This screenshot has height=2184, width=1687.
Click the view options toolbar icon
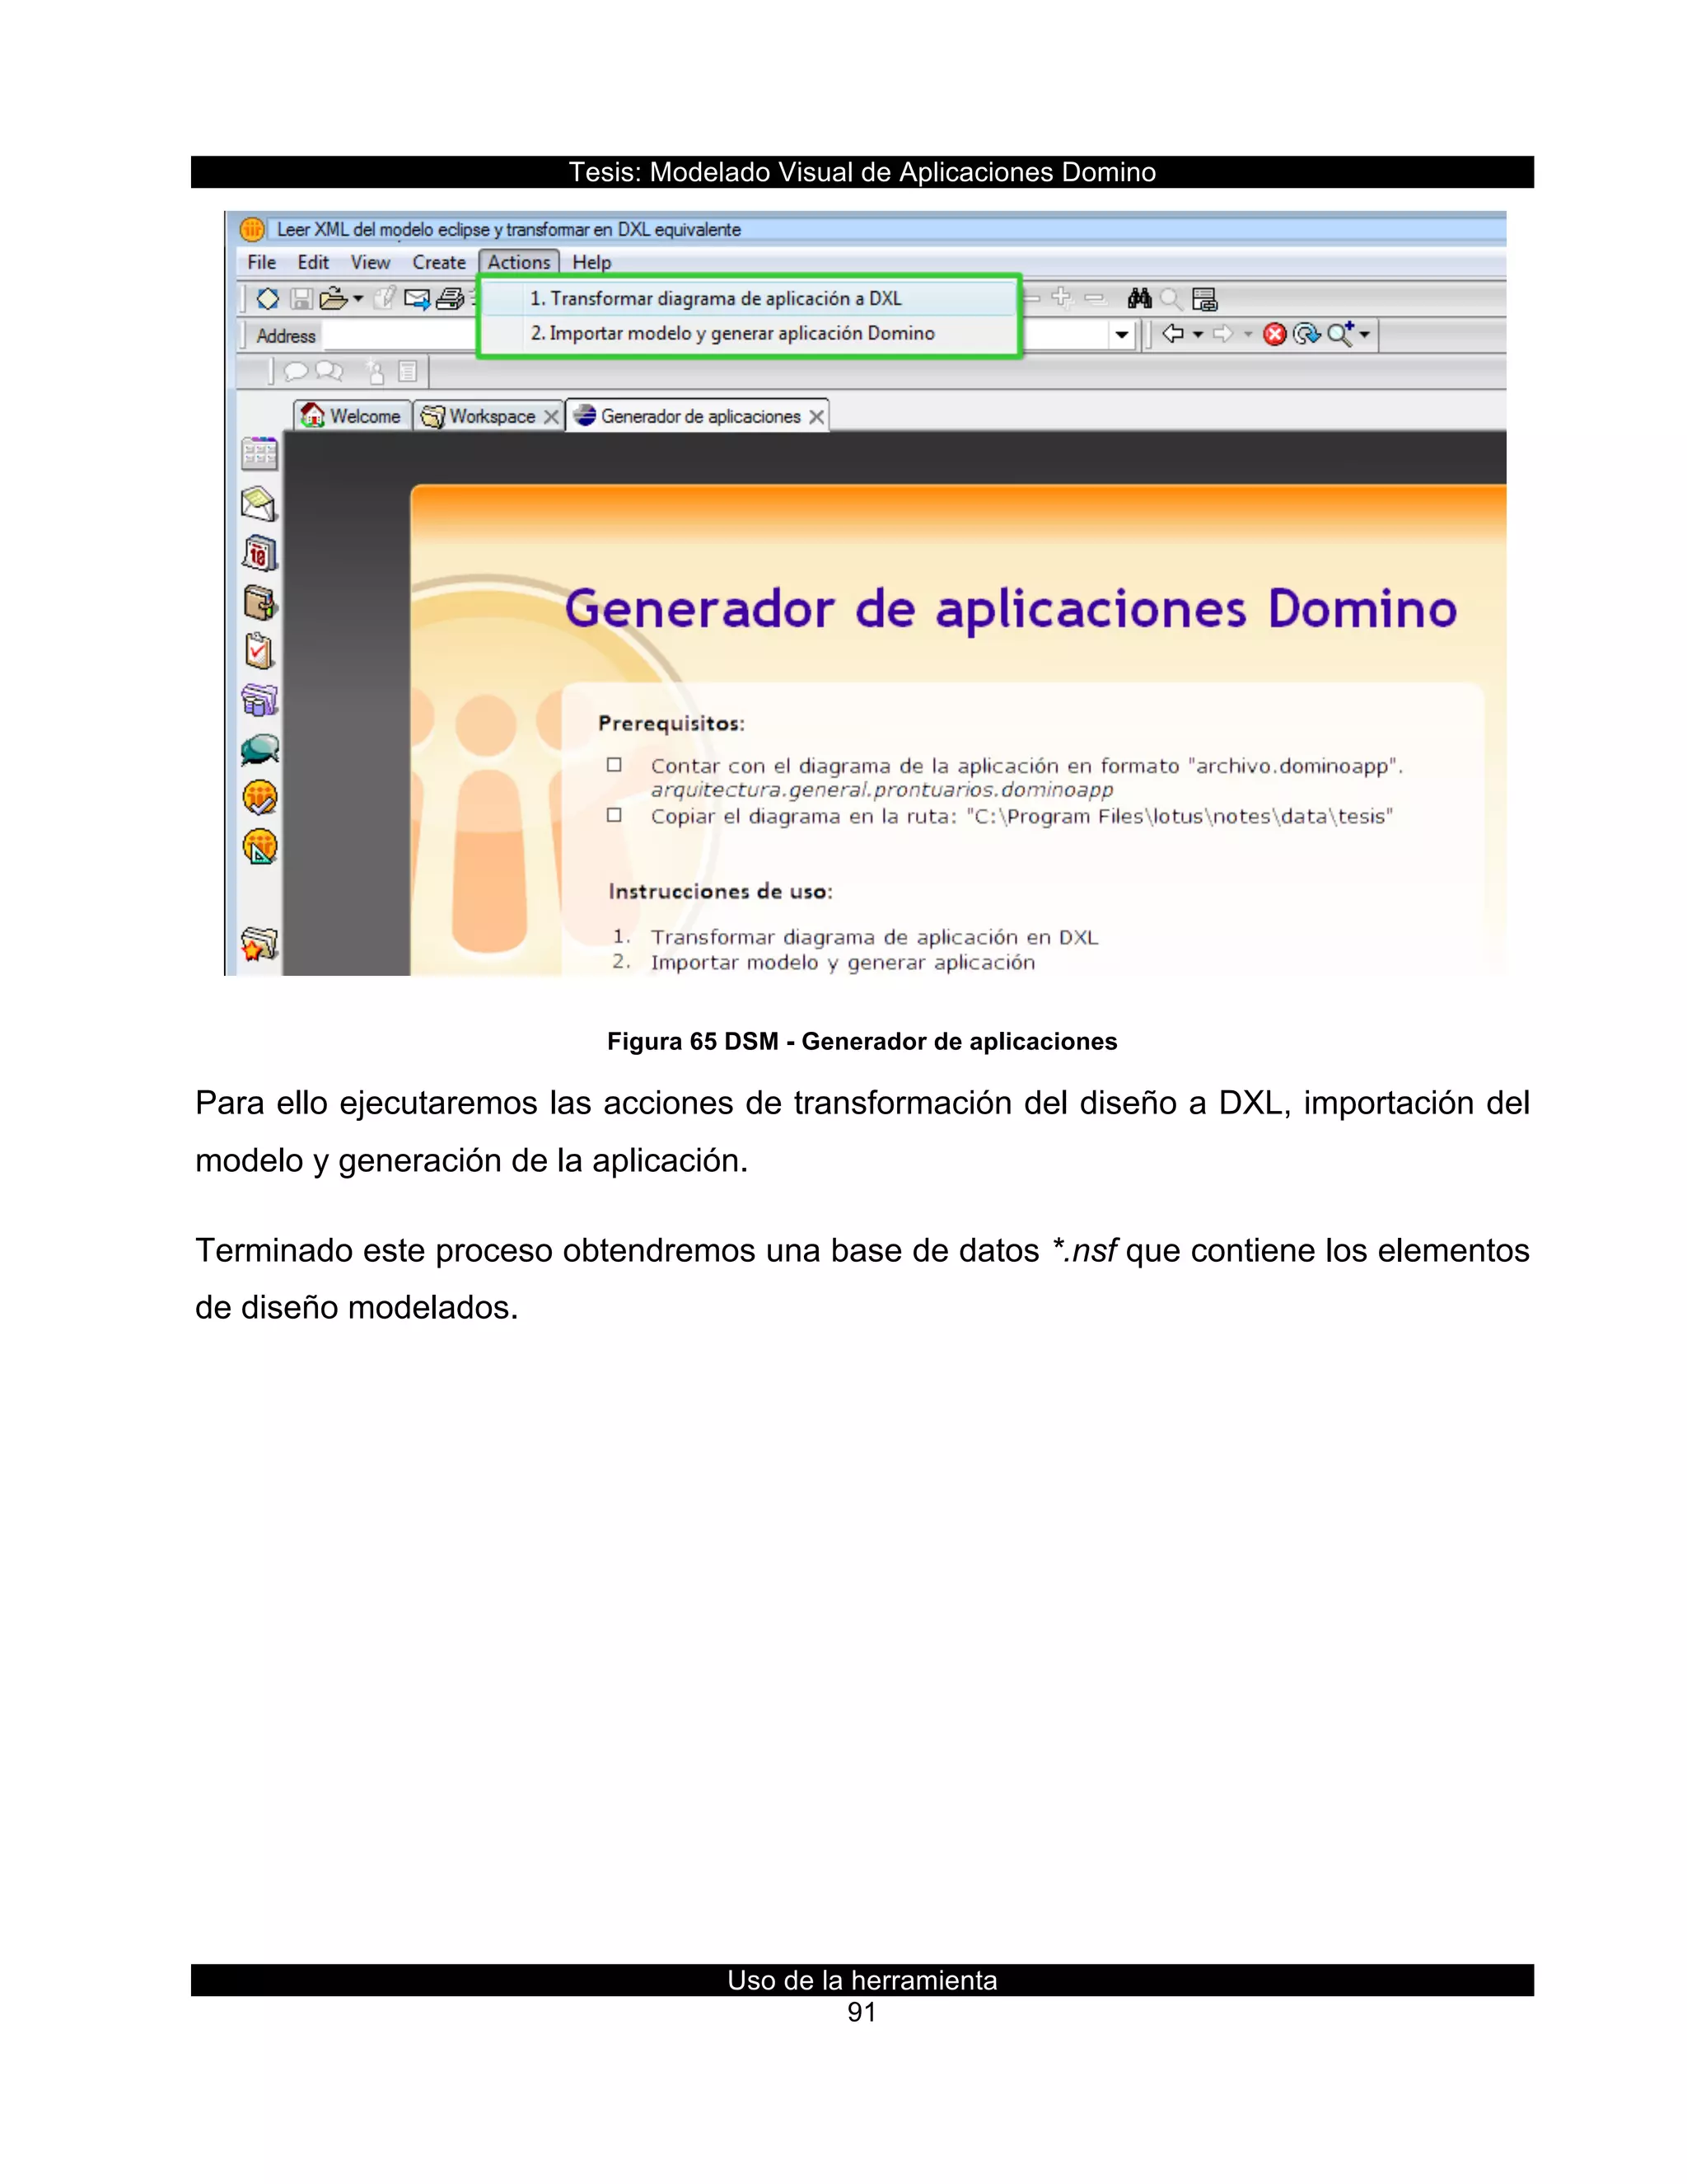[x=1204, y=299]
